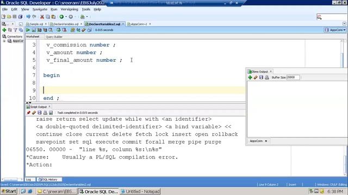This screenshot has height=195, width=348.
Task: Switch to Untitled - Notepad in taskbar
Action: (140, 191)
